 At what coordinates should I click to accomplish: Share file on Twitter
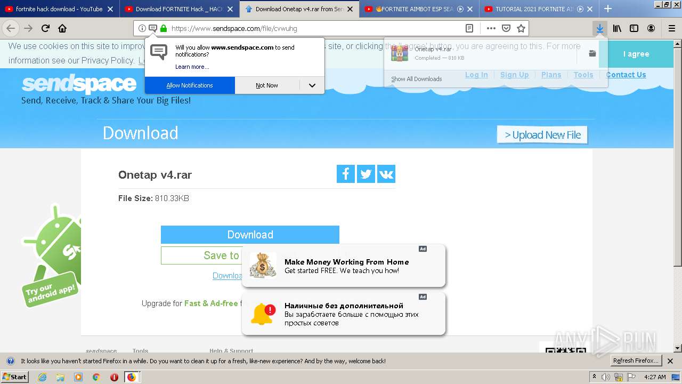coord(366,174)
